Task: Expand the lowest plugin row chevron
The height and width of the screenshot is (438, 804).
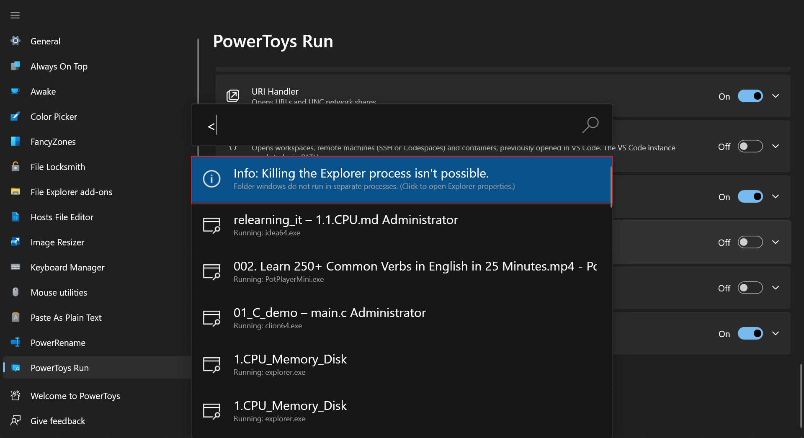Action: pos(776,333)
